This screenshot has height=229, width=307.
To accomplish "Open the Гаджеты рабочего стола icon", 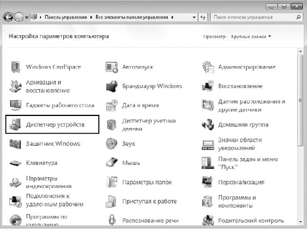I will pos(15,105).
